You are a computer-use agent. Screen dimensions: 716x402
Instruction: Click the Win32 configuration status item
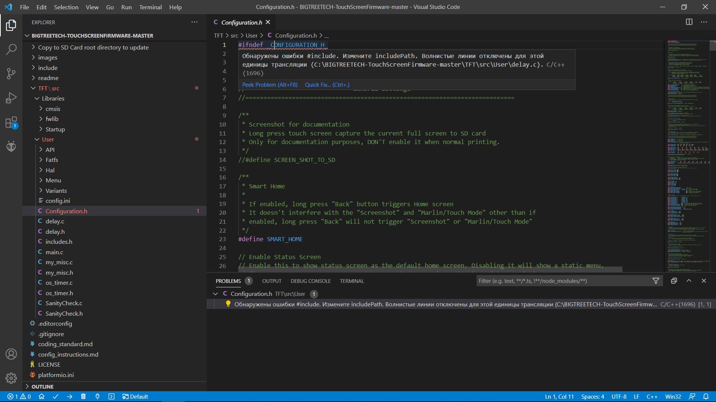point(673,397)
